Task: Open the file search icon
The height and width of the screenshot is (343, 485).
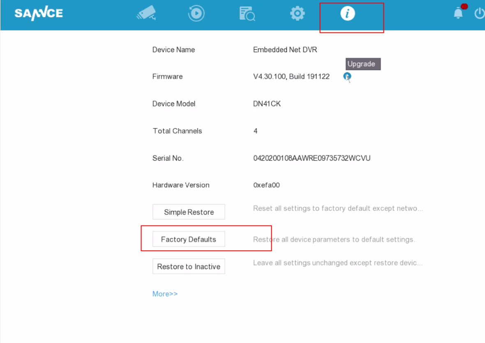Action: tap(247, 14)
